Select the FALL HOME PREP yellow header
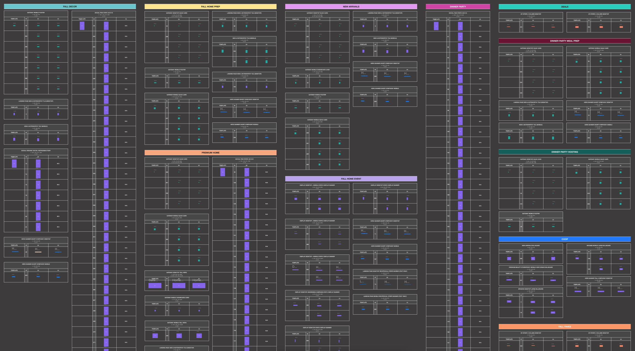Screen dimensions: 635x351 [x=210, y=6]
